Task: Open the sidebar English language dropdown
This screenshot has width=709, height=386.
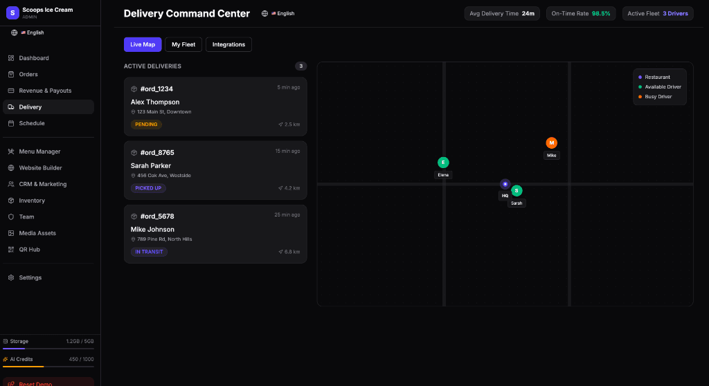Action: click(x=28, y=33)
